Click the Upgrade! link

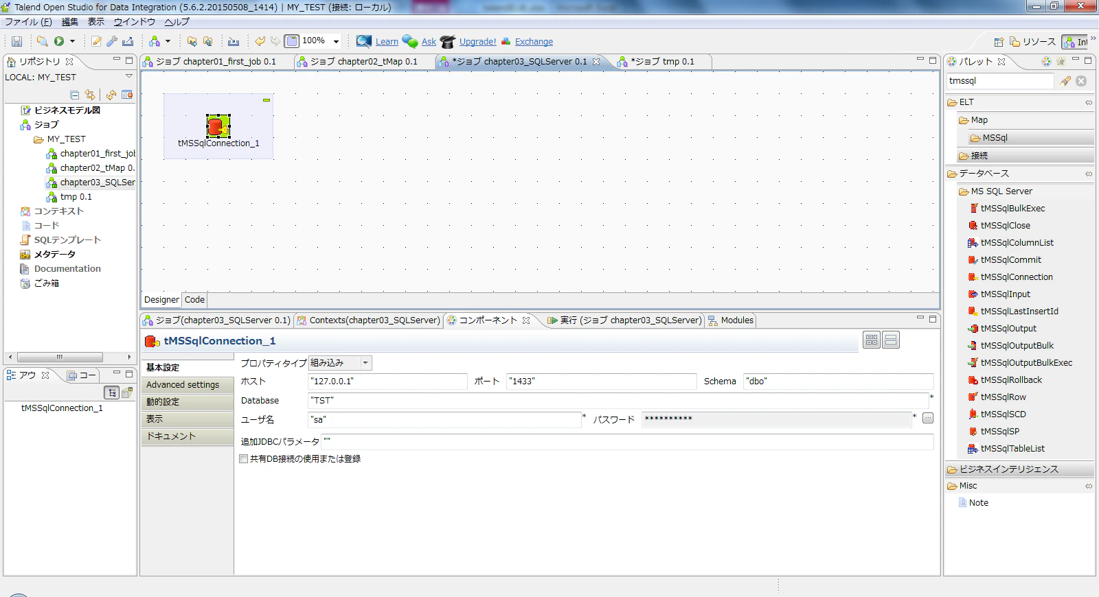(477, 42)
